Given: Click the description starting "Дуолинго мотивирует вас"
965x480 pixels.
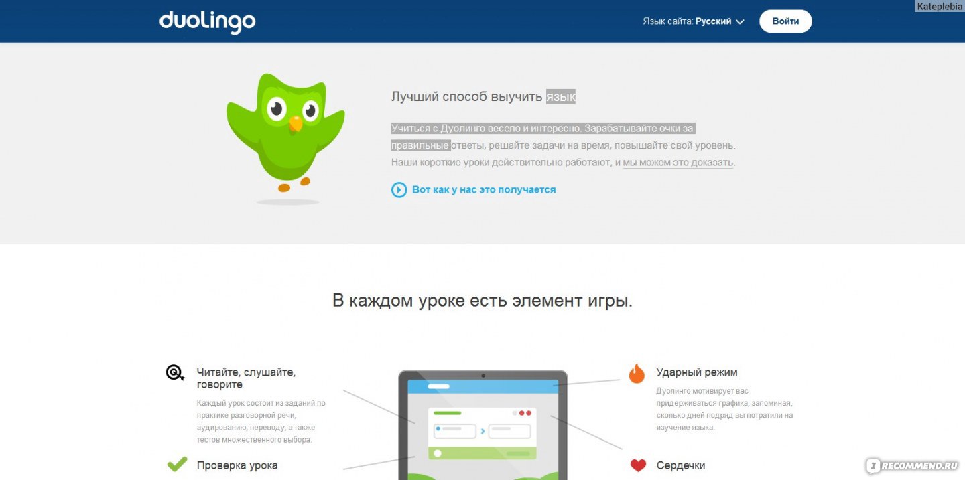Looking at the screenshot, I should point(724,409).
